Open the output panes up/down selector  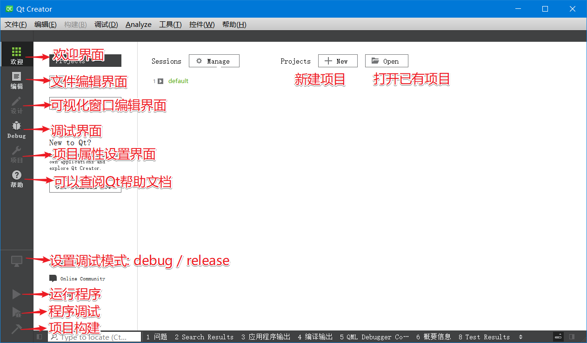click(520, 337)
